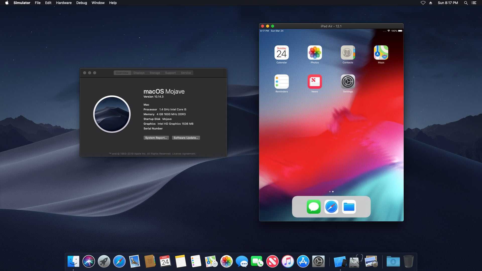Open the Hardware menu
The image size is (482, 271).
64,3
